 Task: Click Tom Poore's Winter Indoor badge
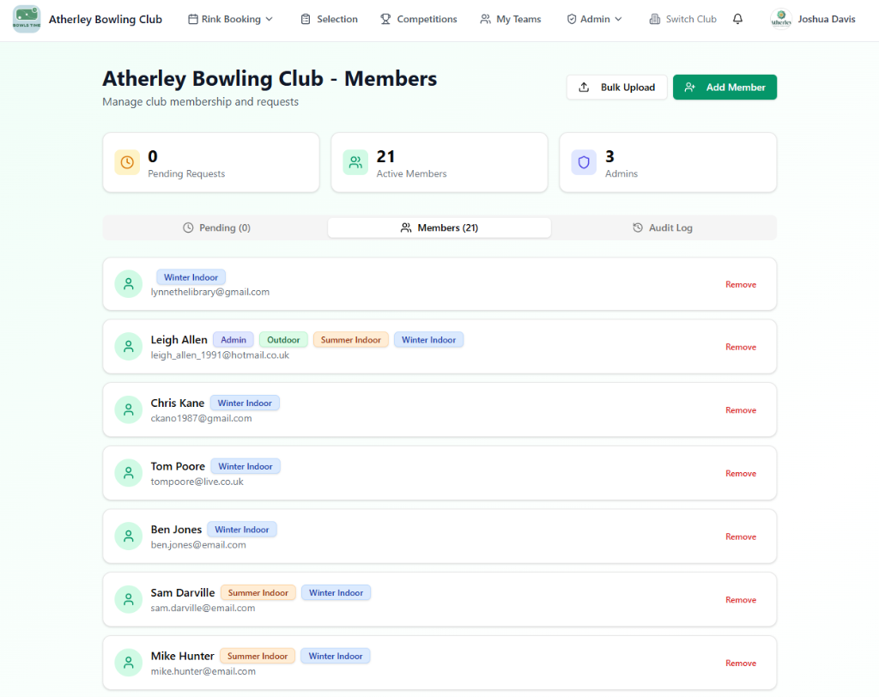pyautogui.click(x=245, y=467)
